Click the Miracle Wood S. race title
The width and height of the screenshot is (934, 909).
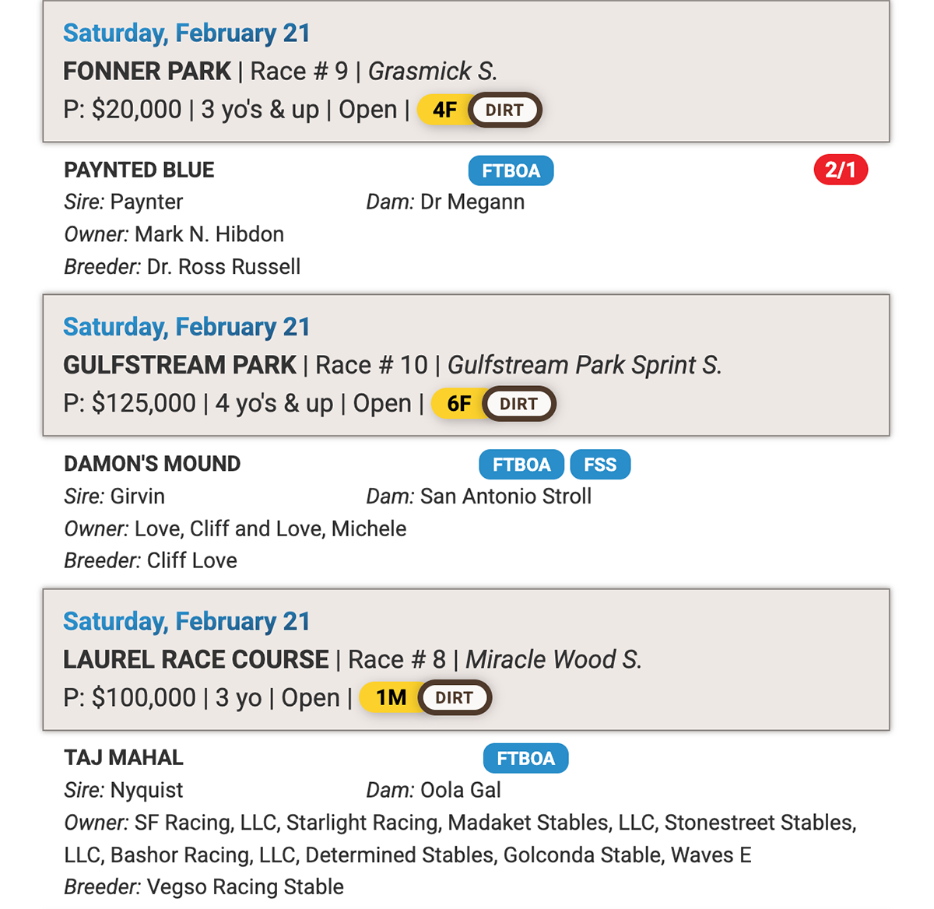[553, 659]
